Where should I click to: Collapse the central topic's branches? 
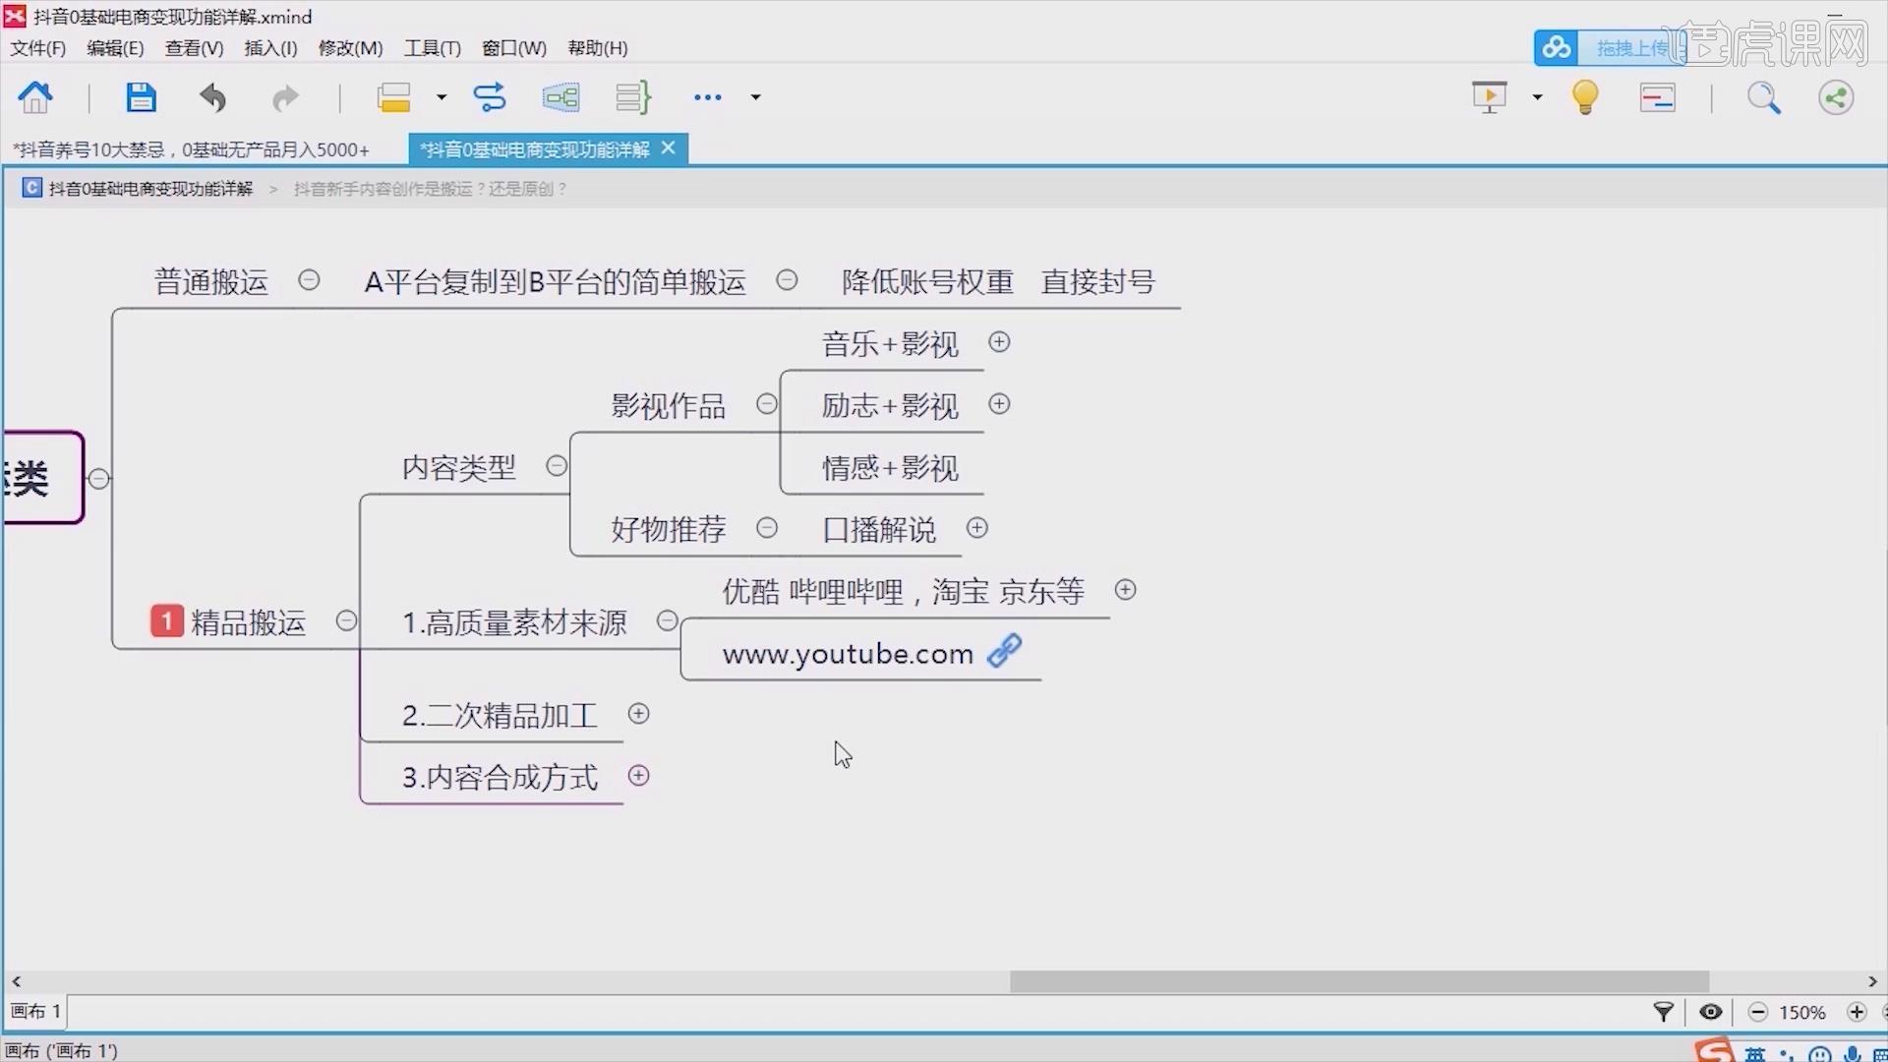coord(98,479)
